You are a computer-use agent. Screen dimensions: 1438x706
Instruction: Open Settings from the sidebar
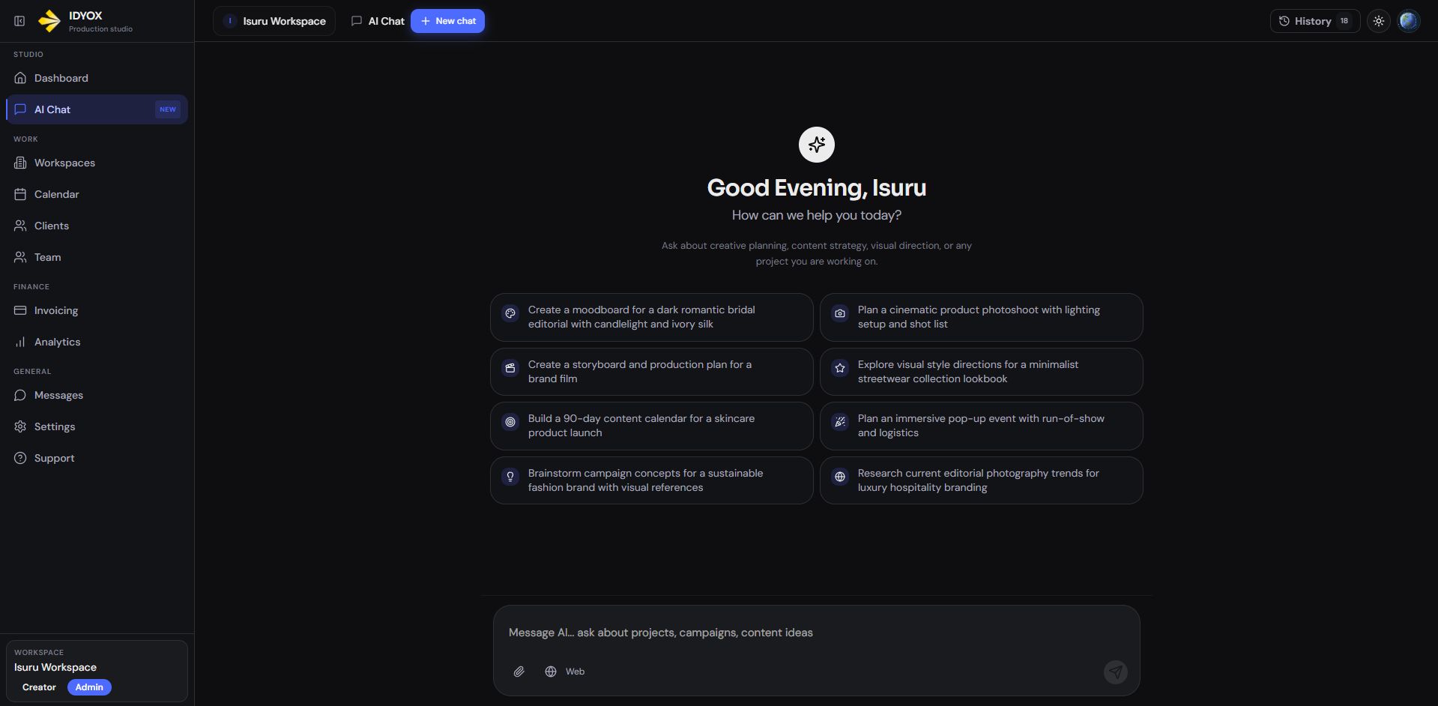97,426
